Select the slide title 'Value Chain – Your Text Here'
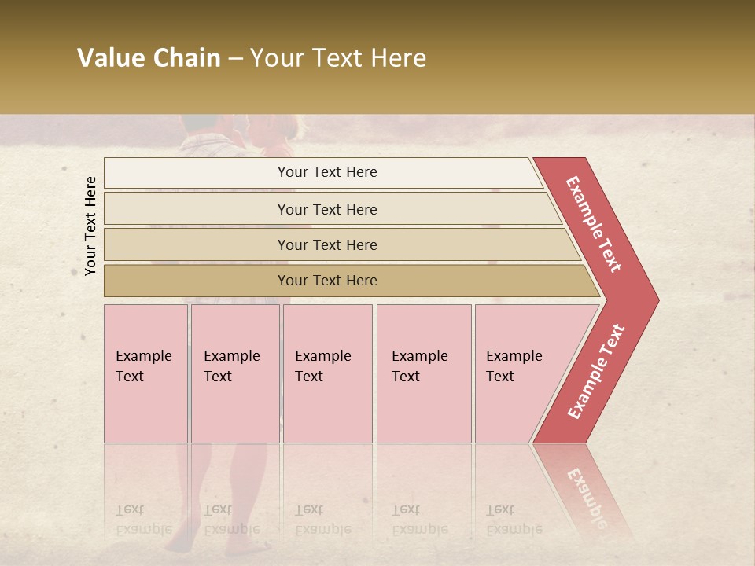The image size is (755, 566). pyautogui.click(x=252, y=57)
